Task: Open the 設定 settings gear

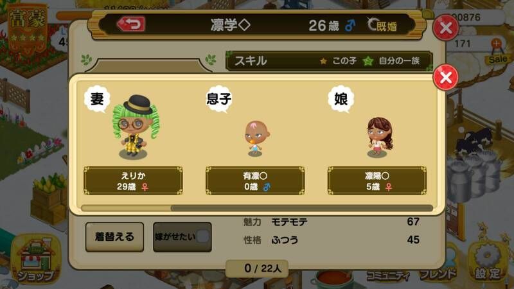Action: point(488,262)
